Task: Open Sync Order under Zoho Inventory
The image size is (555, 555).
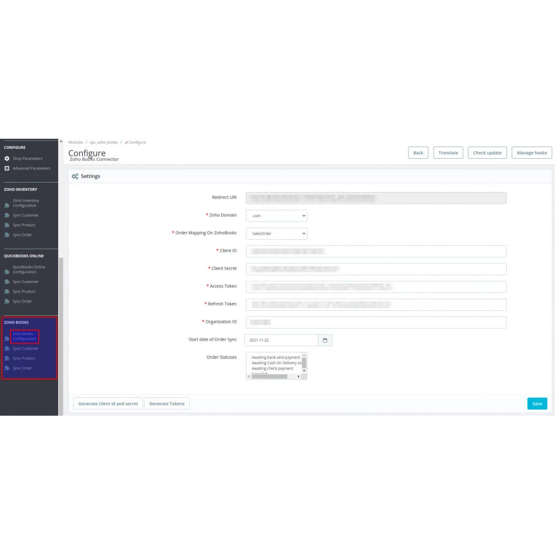Action: pyautogui.click(x=22, y=235)
